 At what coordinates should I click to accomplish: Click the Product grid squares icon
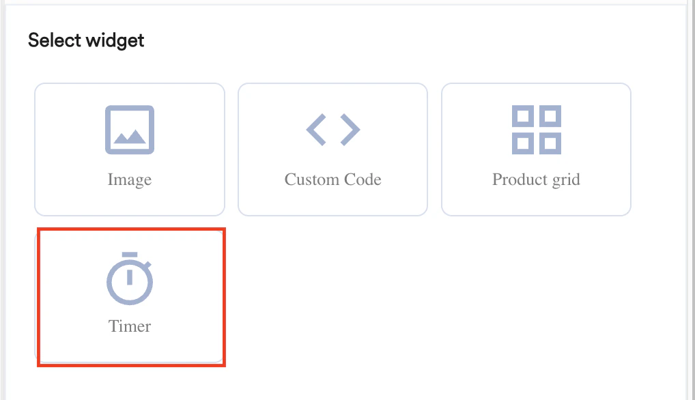tap(536, 129)
